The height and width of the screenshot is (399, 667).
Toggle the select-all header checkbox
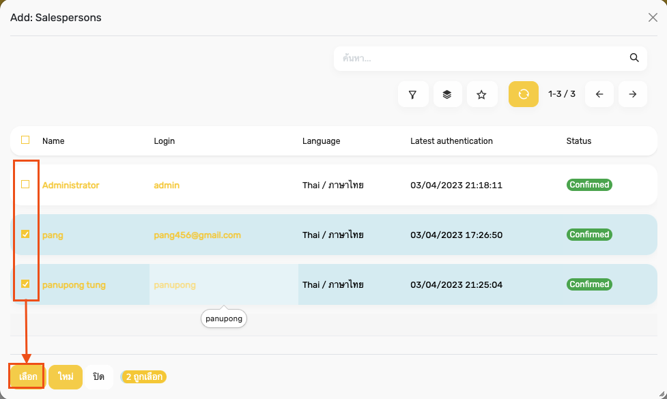(25, 141)
